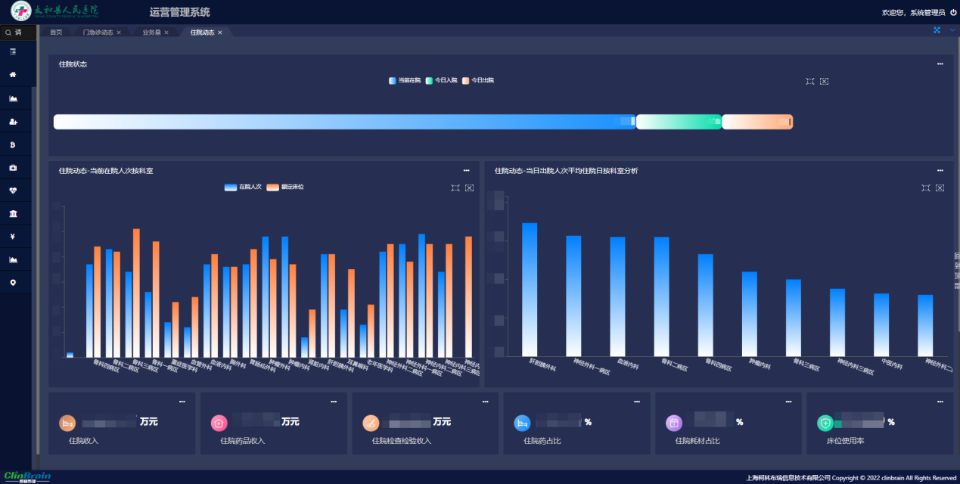Click the 中医内科 bar in the discharge chart
Viewport: 960px width, 484px height.
tap(881, 325)
